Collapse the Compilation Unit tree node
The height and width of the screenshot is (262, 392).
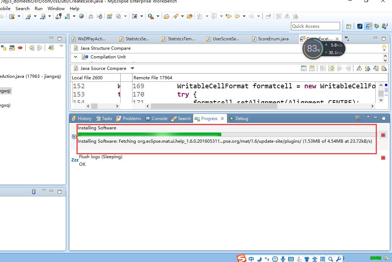(x=75, y=57)
